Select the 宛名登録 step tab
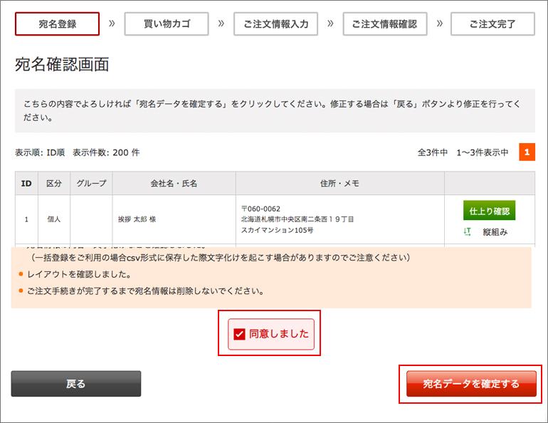Viewport: 548px width, 423px height. click(x=57, y=23)
